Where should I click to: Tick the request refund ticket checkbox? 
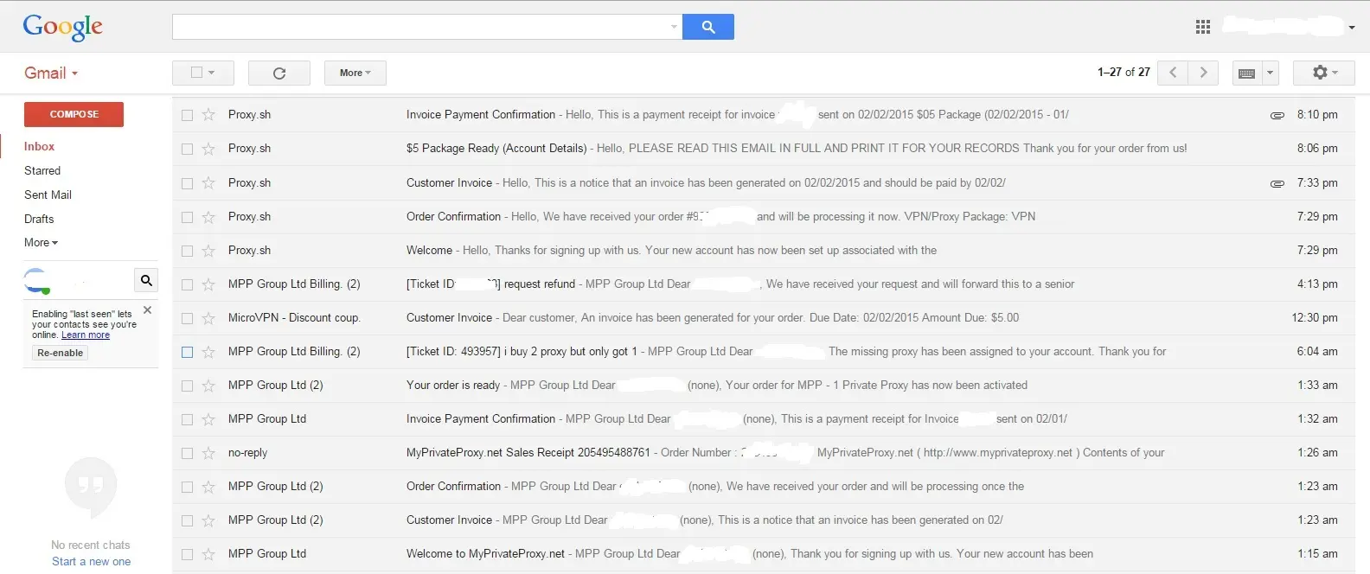click(187, 284)
